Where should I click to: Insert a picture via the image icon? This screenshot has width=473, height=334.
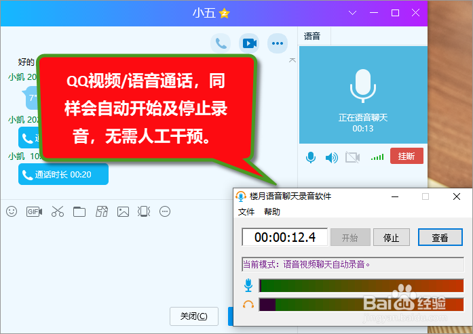coord(123,212)
